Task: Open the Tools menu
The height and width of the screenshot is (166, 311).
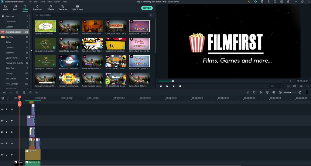Action: click(43, 2)
